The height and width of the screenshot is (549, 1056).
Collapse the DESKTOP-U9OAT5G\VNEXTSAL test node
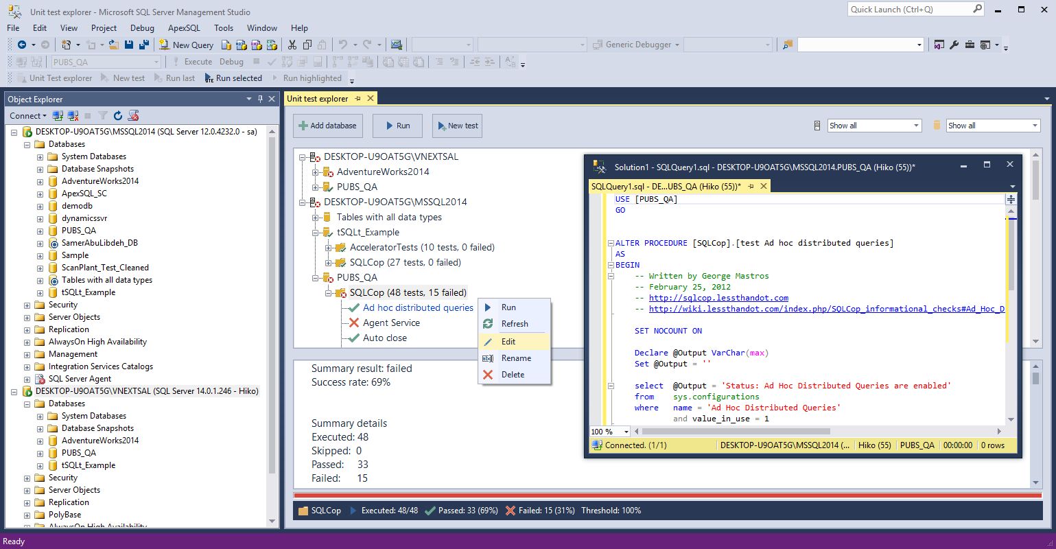303,156
